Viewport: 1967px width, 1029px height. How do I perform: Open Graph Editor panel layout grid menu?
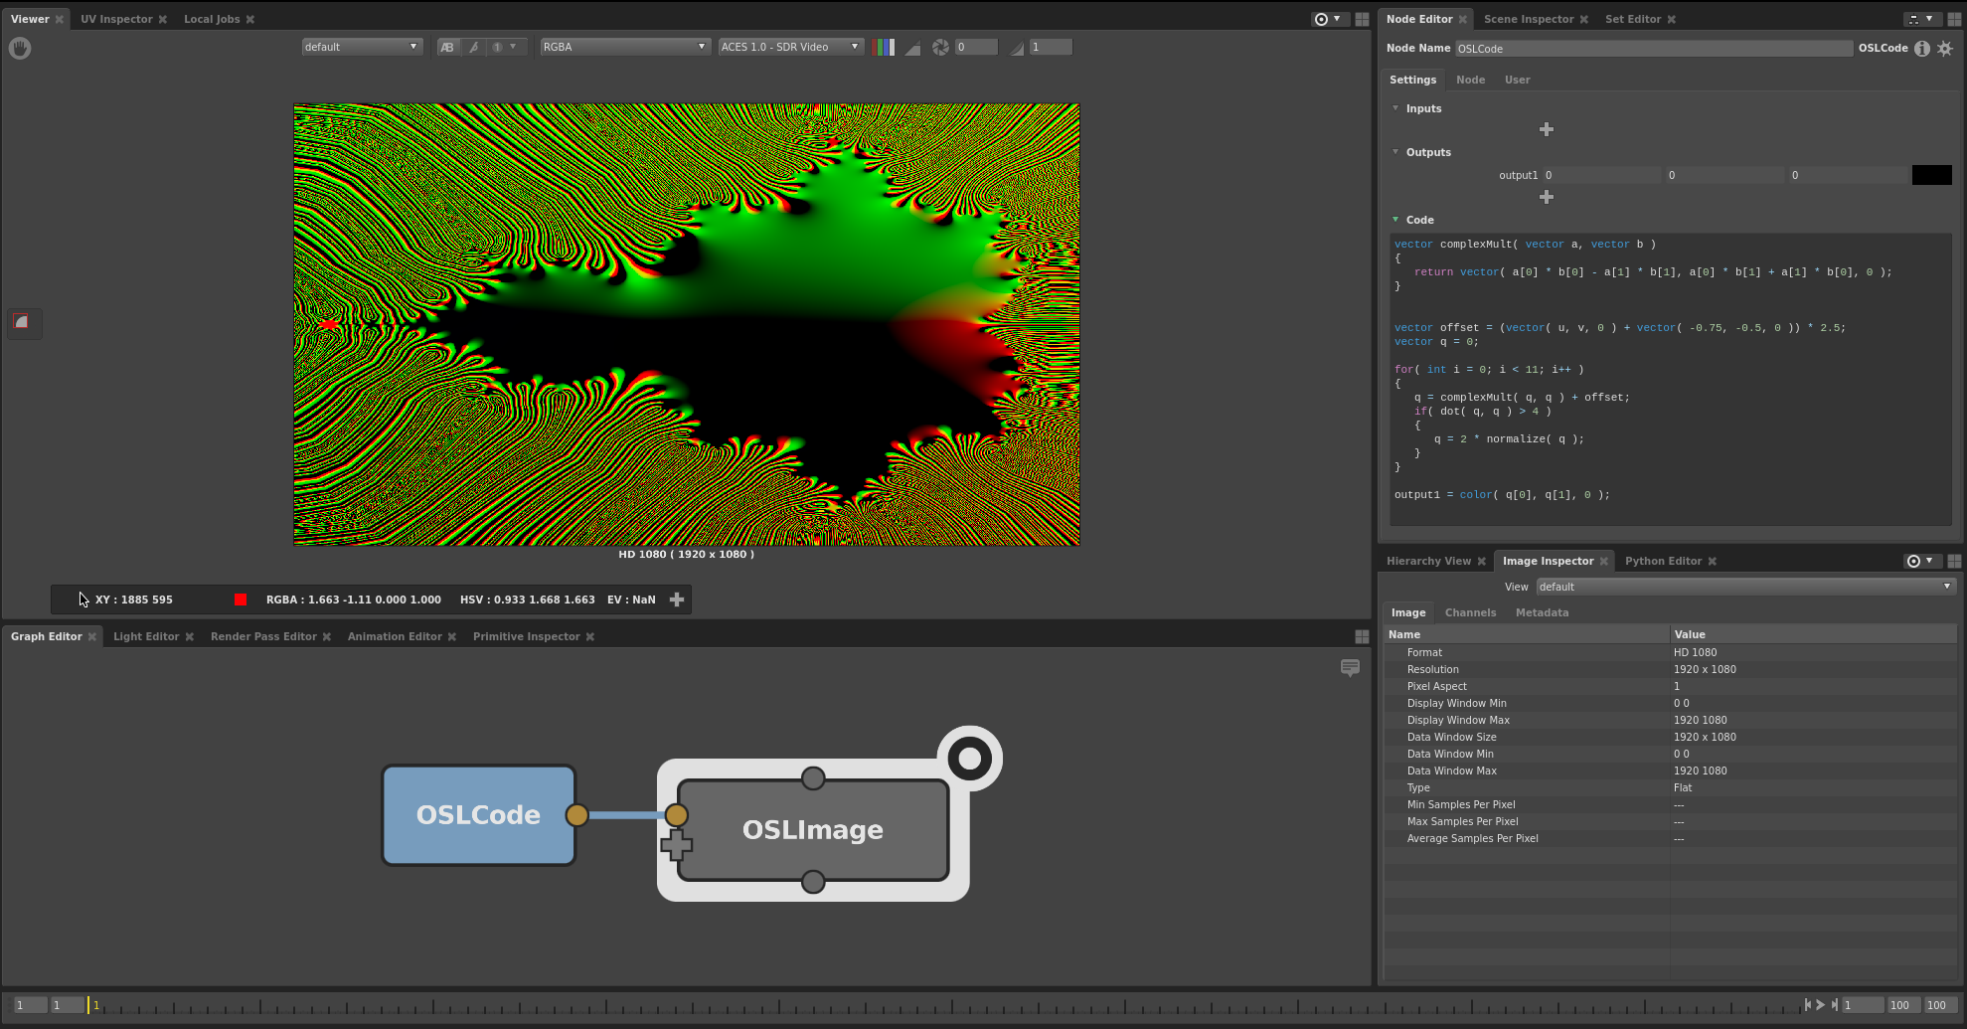[1362, 637]
